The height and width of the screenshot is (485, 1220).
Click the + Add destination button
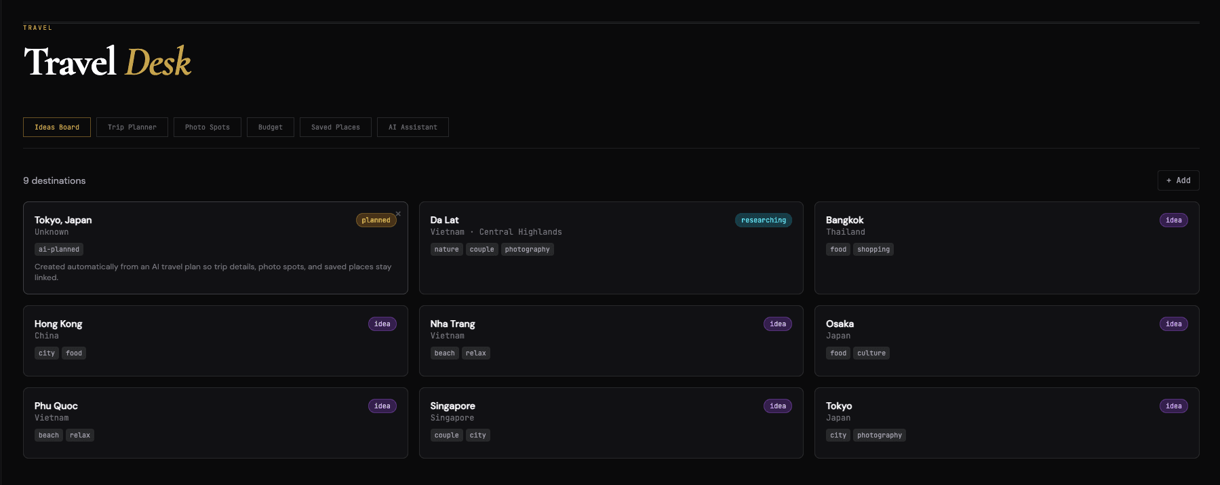pyautogui.click(x=1179, y=180)
